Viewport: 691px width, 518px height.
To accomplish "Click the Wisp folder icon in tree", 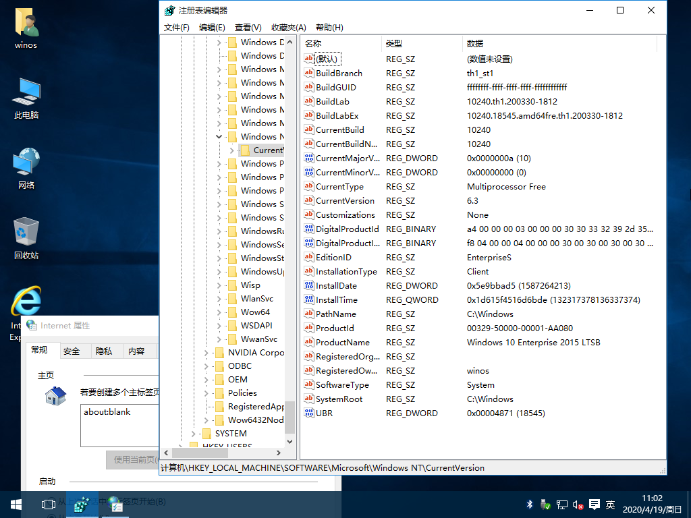I will click(232, 285).
